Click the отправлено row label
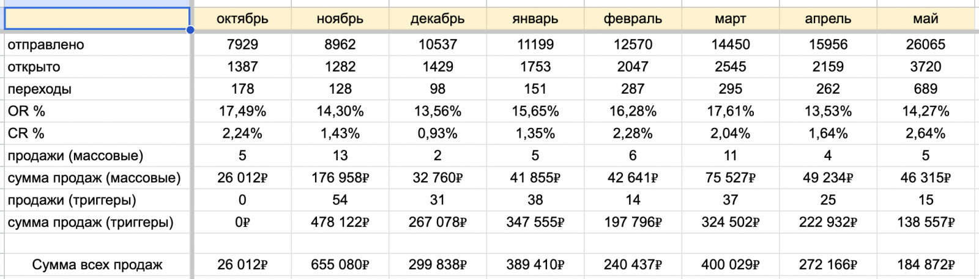 (46, 45)
